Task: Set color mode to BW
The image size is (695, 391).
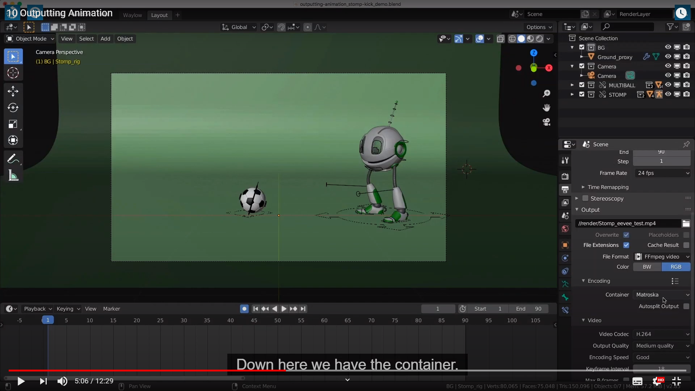Action: (647, 267)
